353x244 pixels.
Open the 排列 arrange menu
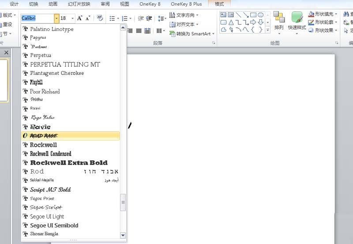[x=279, y=23]
